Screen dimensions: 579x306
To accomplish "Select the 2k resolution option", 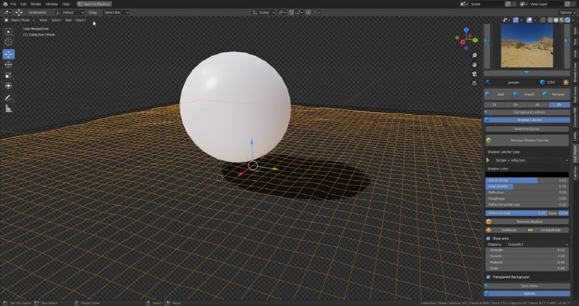I will pos(516,104).
